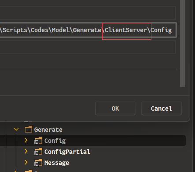Click the Generate folder icon

point(28,129)
